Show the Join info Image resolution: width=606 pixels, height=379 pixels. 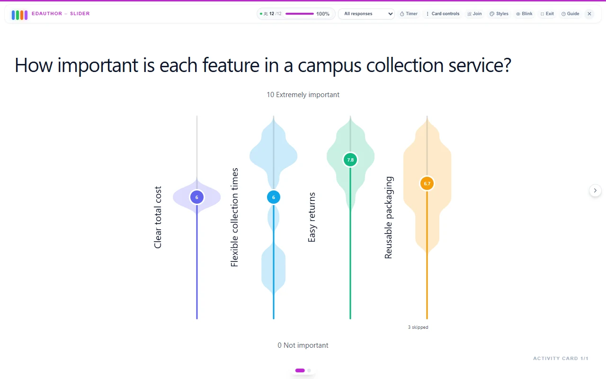[x=474, y=14]
